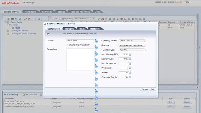Click the fourth navigation toolbar icon before the pencil
Image resolution: width=201 pixels, height=113 pixels.
[x=20, y=19]
